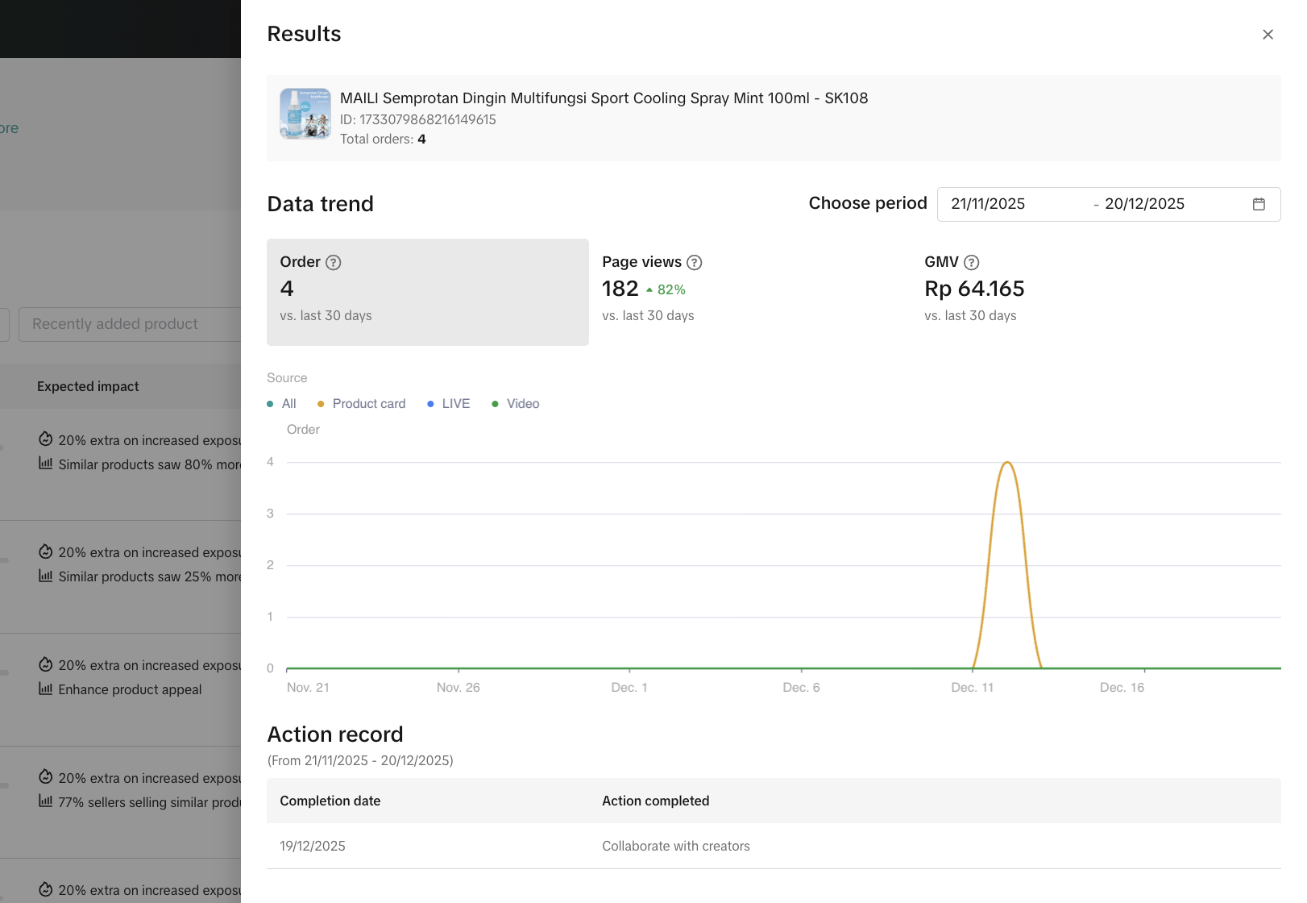Image resolution: width=1307 pixels, height=903 pixels.
Task: Click the orange peak on the order chart
Action: (x=1007, y=464)
